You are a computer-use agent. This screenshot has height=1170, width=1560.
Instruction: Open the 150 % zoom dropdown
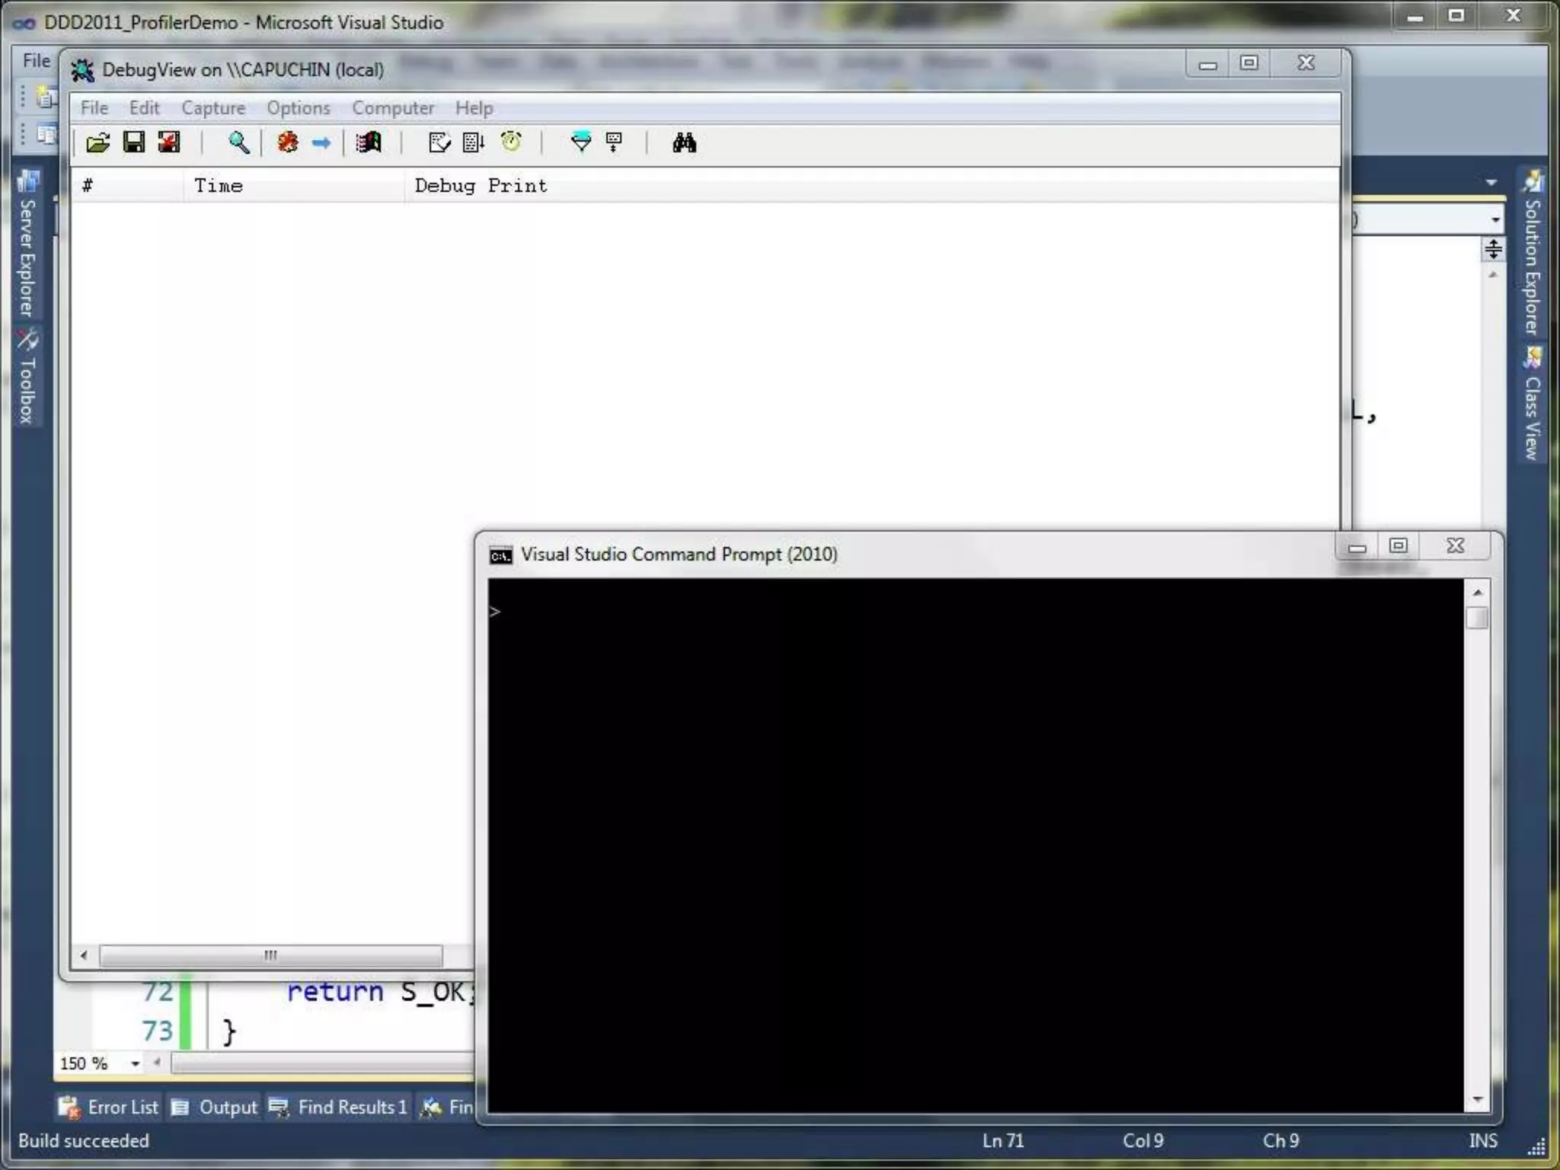pyautogui.click(x=135, y=1063)
